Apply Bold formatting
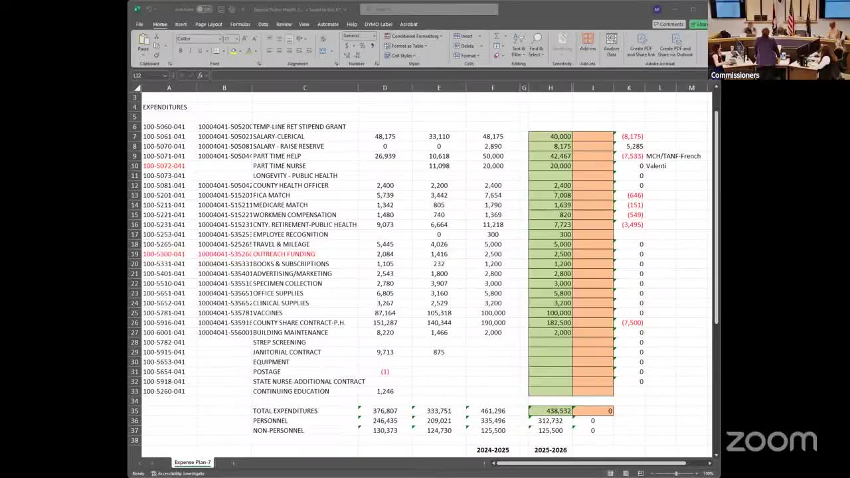 pyautogui.click(x=181, y=50)
